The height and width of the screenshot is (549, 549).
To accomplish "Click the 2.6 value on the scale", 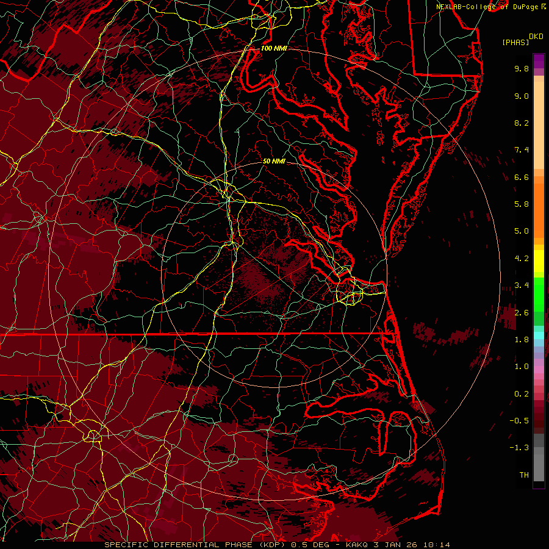I will coord(522,313).
